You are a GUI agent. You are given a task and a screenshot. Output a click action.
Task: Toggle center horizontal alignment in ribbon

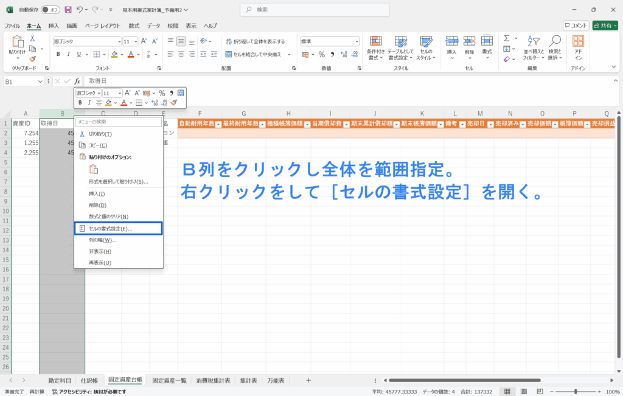181,54
